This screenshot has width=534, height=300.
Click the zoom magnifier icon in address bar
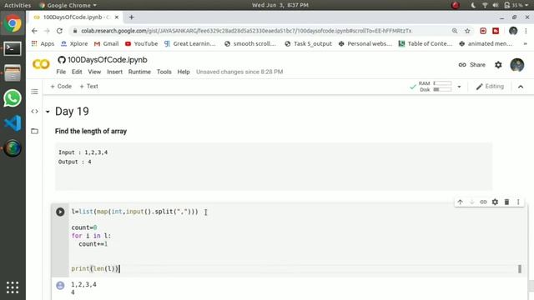click(455, 31)
